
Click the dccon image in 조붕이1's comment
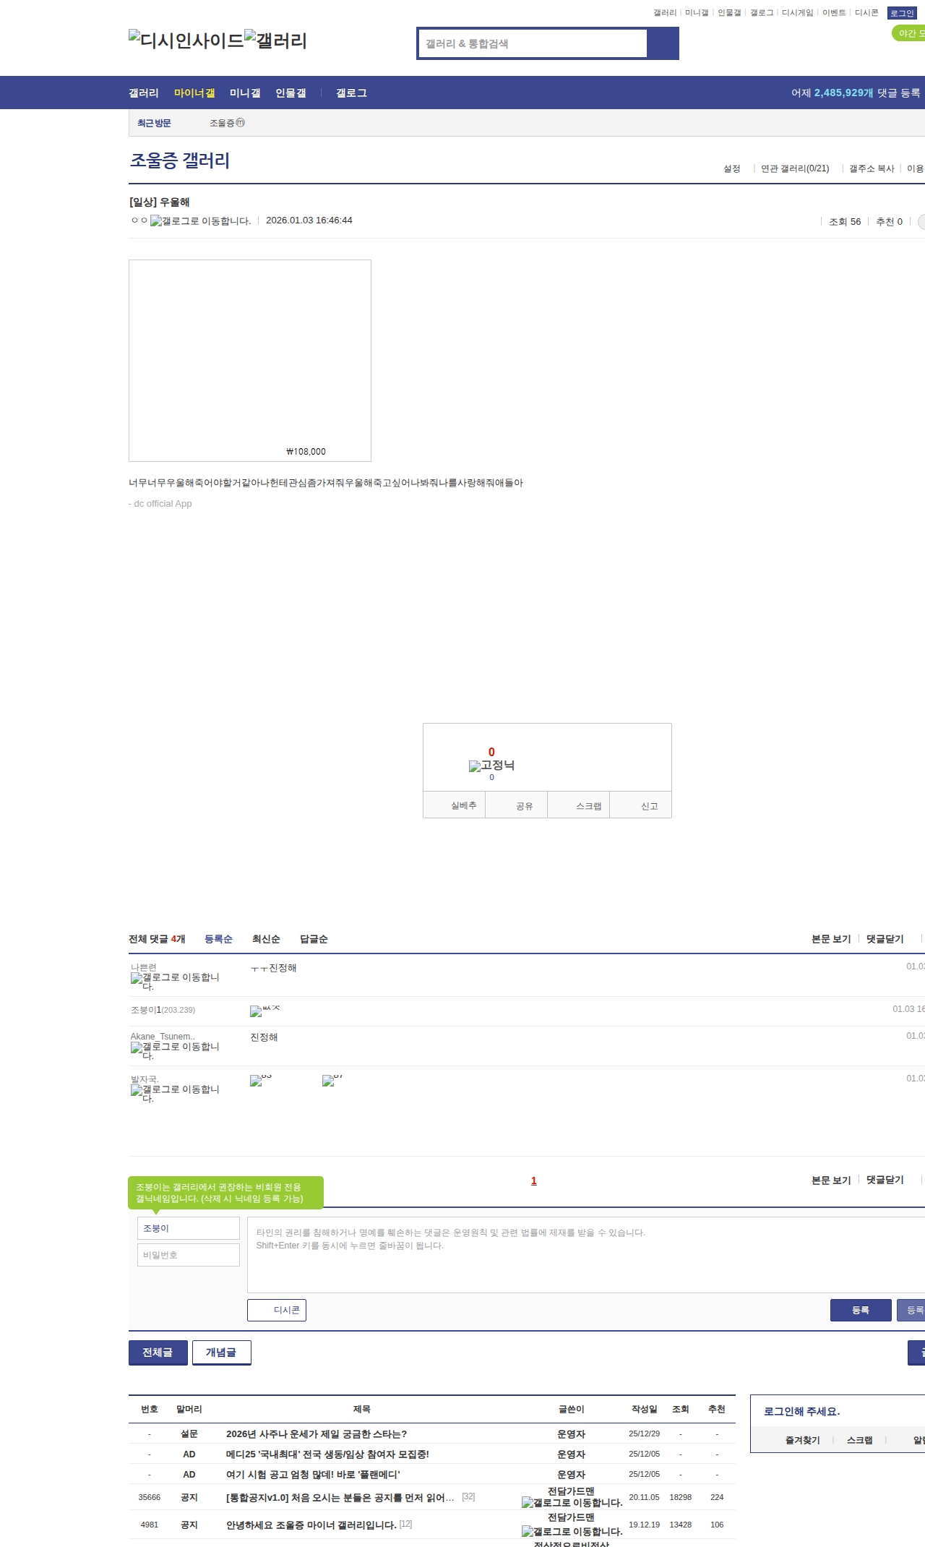[x=264, y=1011]
